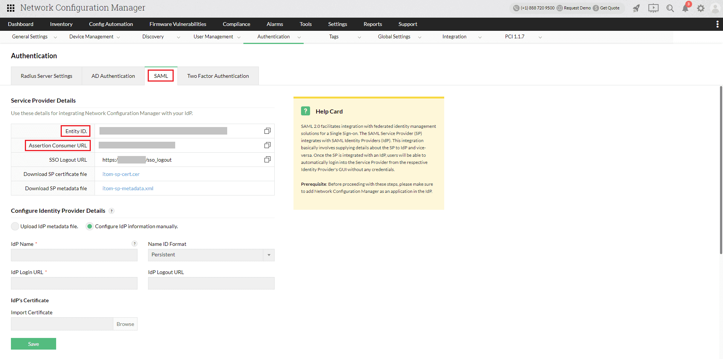Expand the Discovery submenu
723x359 pixels.
[179, 37]
